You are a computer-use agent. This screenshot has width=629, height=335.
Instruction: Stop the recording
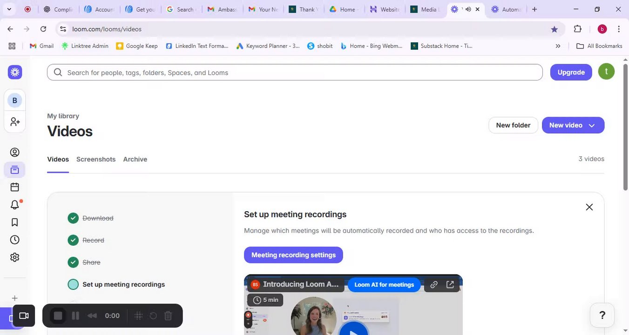pos(58,316)
